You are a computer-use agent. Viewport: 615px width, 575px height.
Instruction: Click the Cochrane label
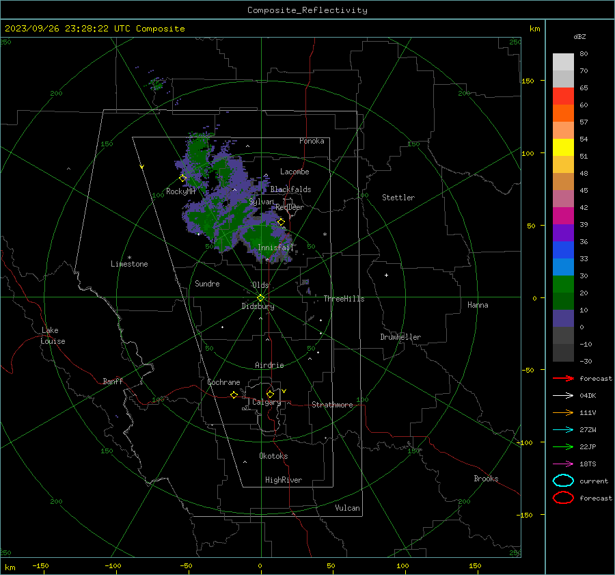click(223, 382)
